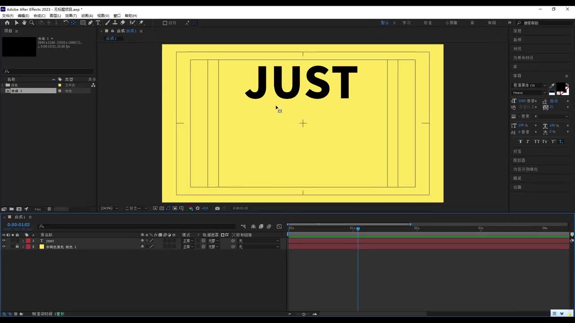This screenshot has width=575, height=323.
Task: Open the 窗口 menu
Action: (x=117, y=16)
